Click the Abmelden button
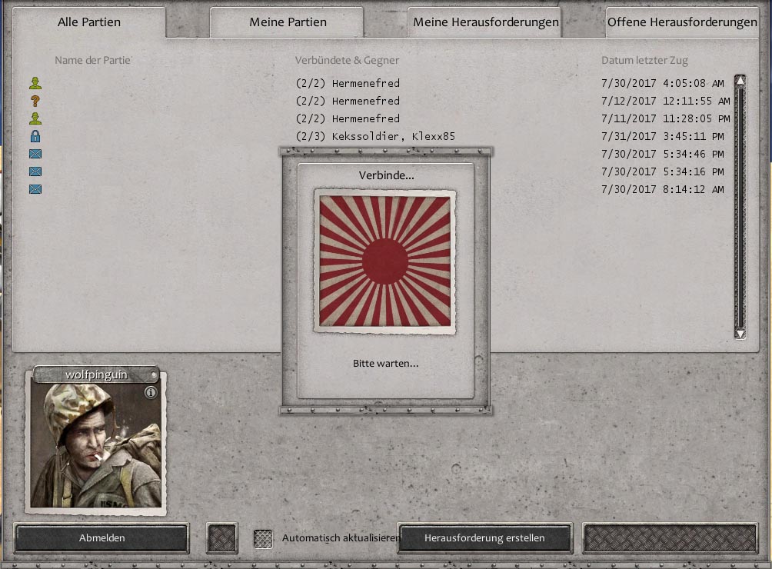 [102, 538]
